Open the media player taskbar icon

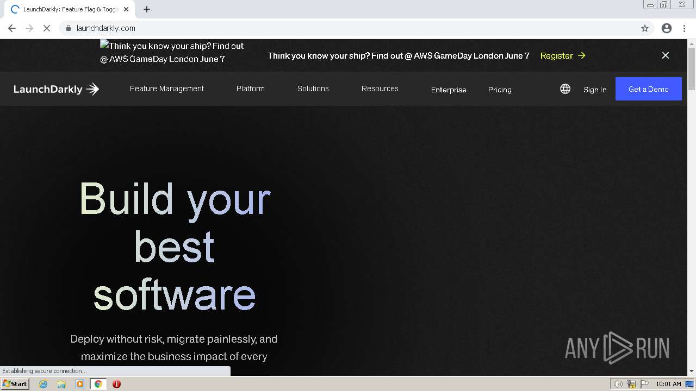pos(80,384)
